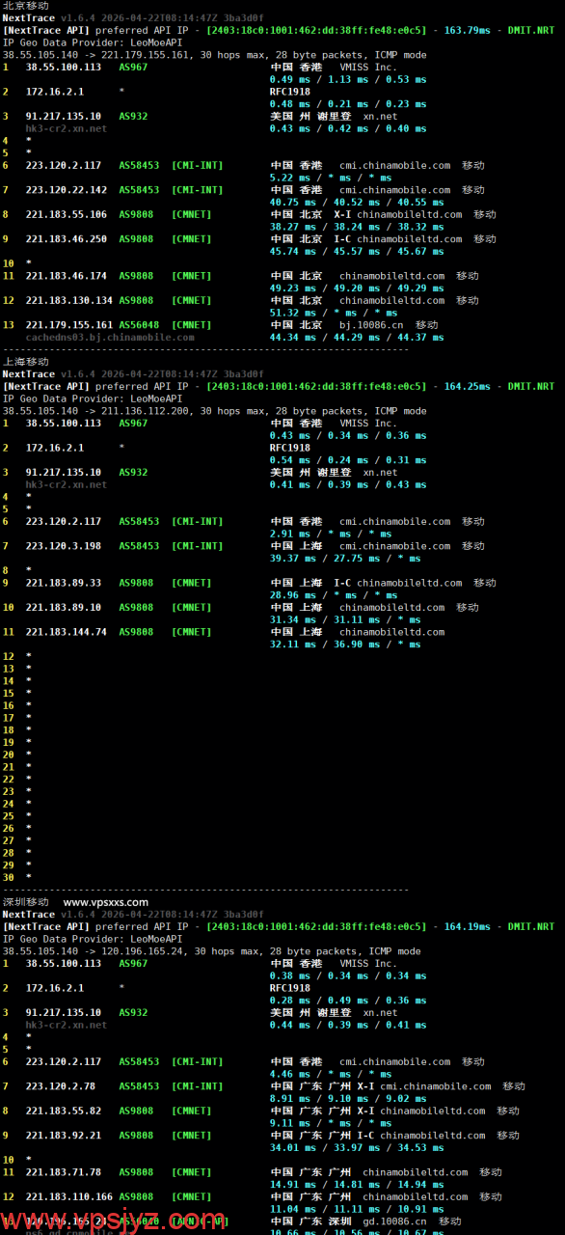Select IP address 221.183.110.166
565x1235 pixels.
pyautogui.click(x=69, y=1197)
